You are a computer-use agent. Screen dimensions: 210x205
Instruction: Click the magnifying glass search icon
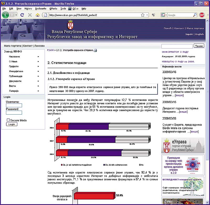195,15
